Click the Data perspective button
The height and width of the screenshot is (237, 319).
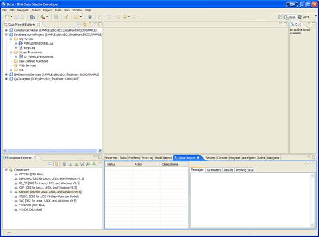(x=290, y=17)
